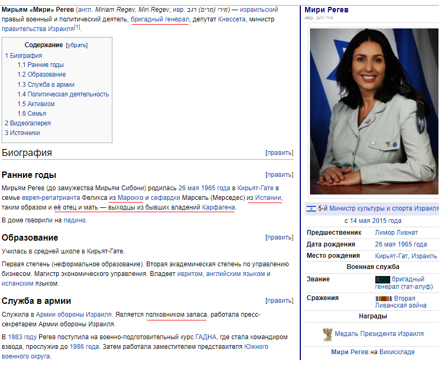Open the еврея-репатрианта link
Screen dimensions: 439x366
tap(51, 198)
